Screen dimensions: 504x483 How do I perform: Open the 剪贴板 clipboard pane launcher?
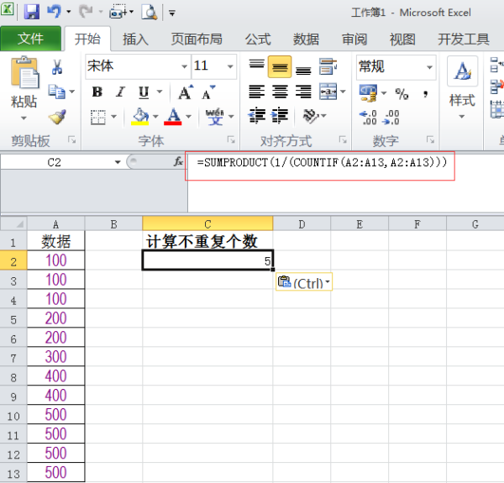click(x=71, y=139)
